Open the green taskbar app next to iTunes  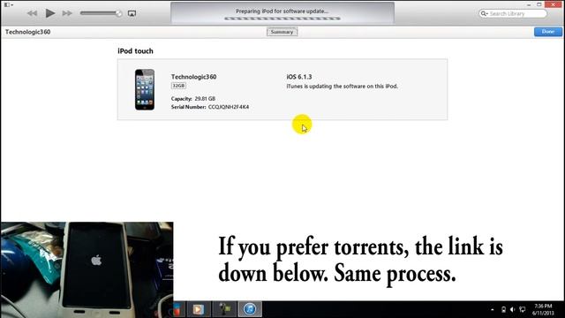[225, 309]
